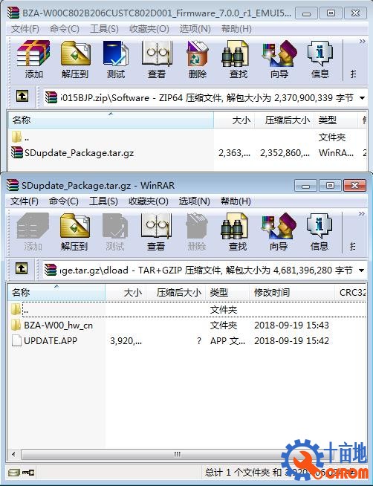Image resolution: width=373 pixels, height=486 pixels.
Task: Click the 测试 (Test) icon in the top window
Action: click(116, 59)
